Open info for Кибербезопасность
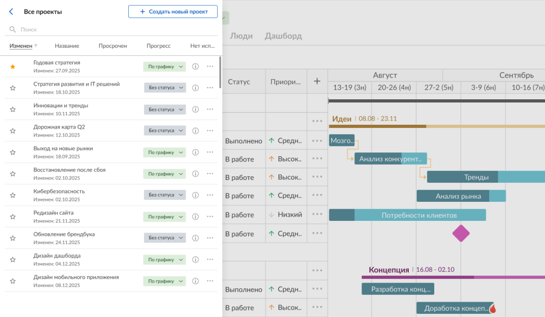This screenshot has width=545, height=317. click(x=195, y=195)
